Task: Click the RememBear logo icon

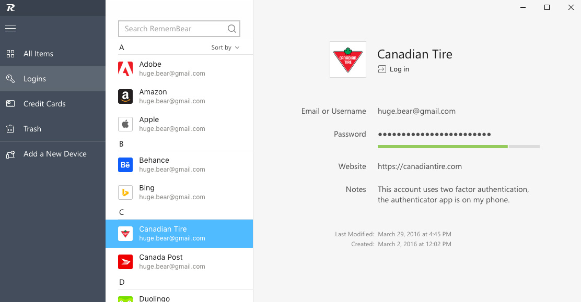Action: click(10, 8)
